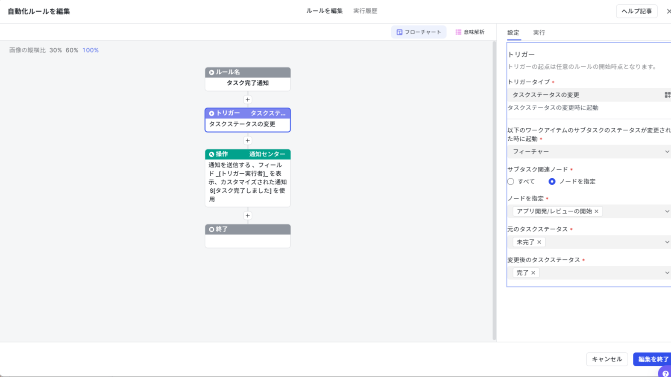Remove the アプリ開発/レビューの開始 node tag
671x377 pixels.
pyautogui.click(x=597, y=212)
